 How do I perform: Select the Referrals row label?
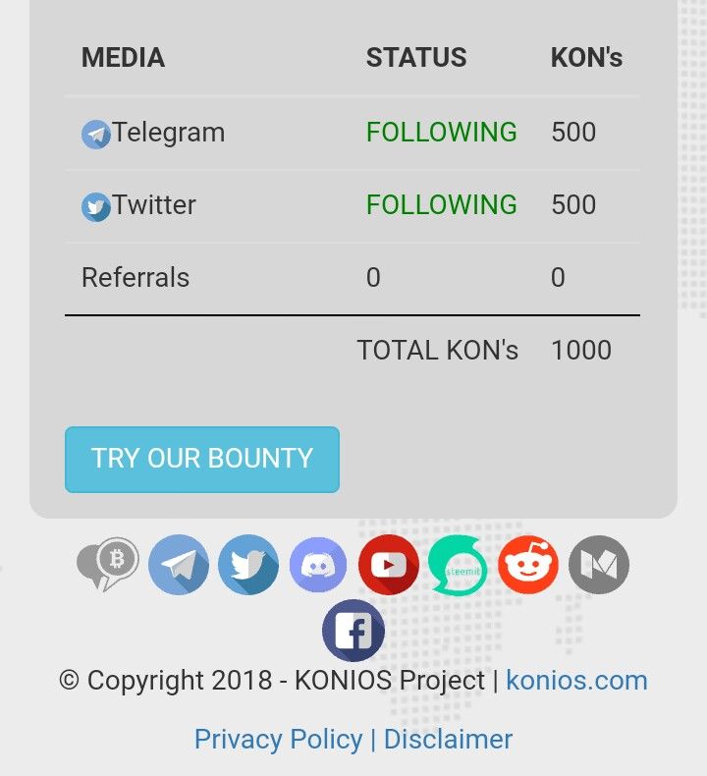[136, 278]
